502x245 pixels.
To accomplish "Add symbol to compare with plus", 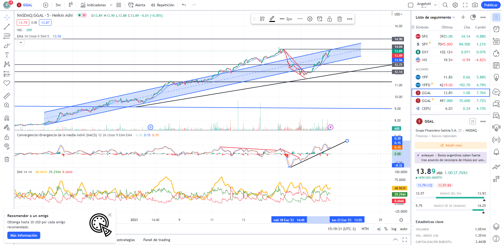I will (x=45, y=5).
